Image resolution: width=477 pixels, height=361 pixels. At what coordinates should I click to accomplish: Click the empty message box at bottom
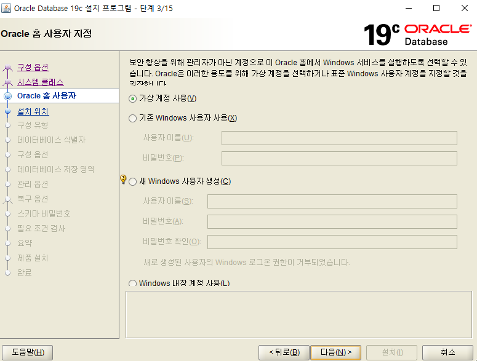[x=299, y=314]
